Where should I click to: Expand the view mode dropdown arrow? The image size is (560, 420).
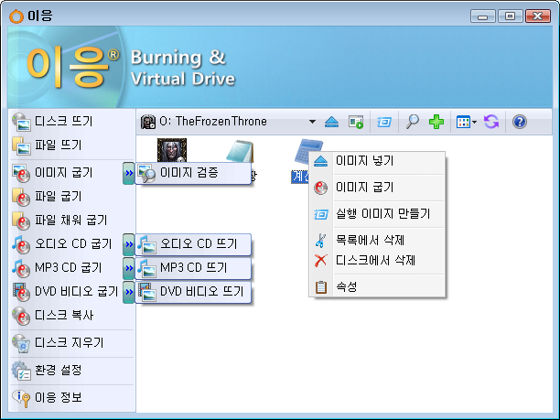474,122
